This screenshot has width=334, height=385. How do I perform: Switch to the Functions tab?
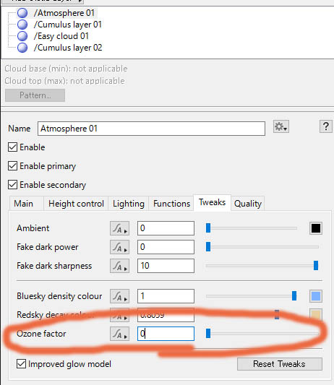point(171,204)
